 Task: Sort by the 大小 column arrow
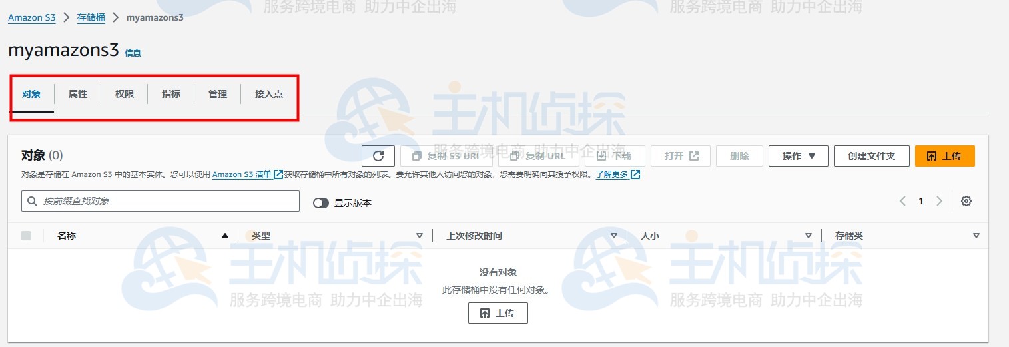(x=809, y=236)
